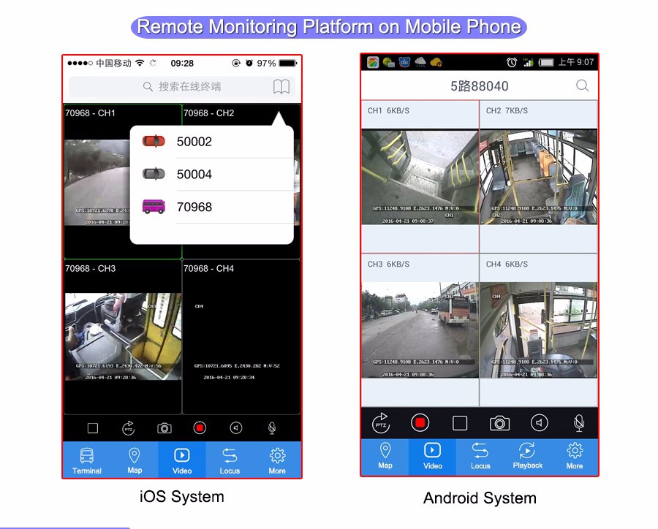
Task: Tap the search online terminals field
Action: point(181,87)
